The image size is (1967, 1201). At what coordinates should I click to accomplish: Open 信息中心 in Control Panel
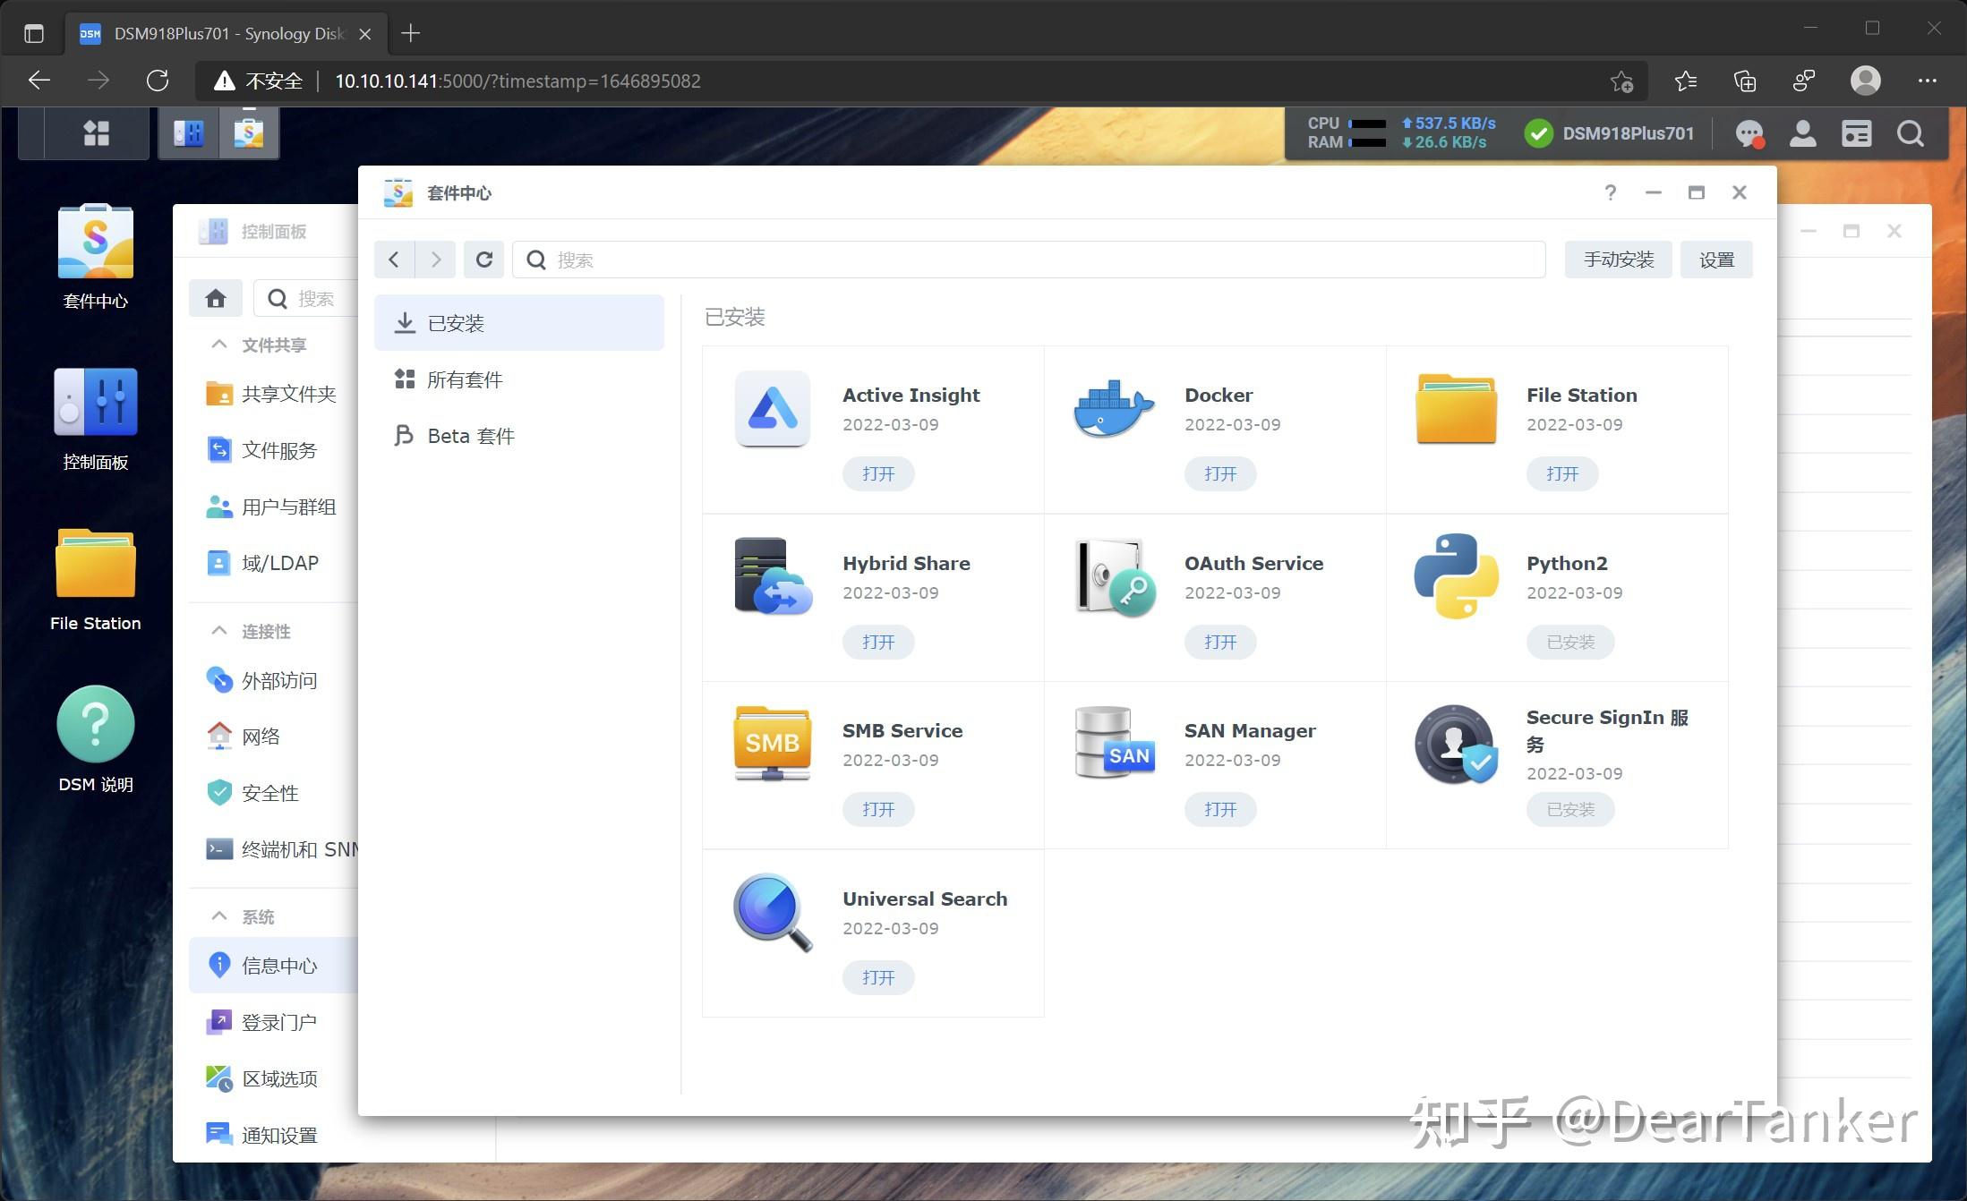coord(274,965)
